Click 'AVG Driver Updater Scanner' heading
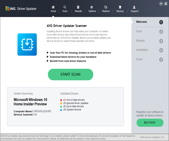This screenshot has width=169, height=141. pyautogui.click(x=66, y=26)
